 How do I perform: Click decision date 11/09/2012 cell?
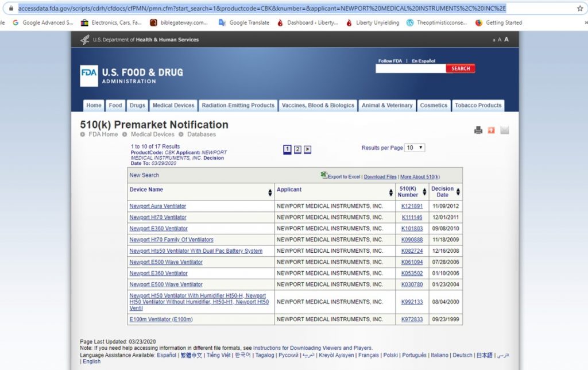(x=446, y=206)
